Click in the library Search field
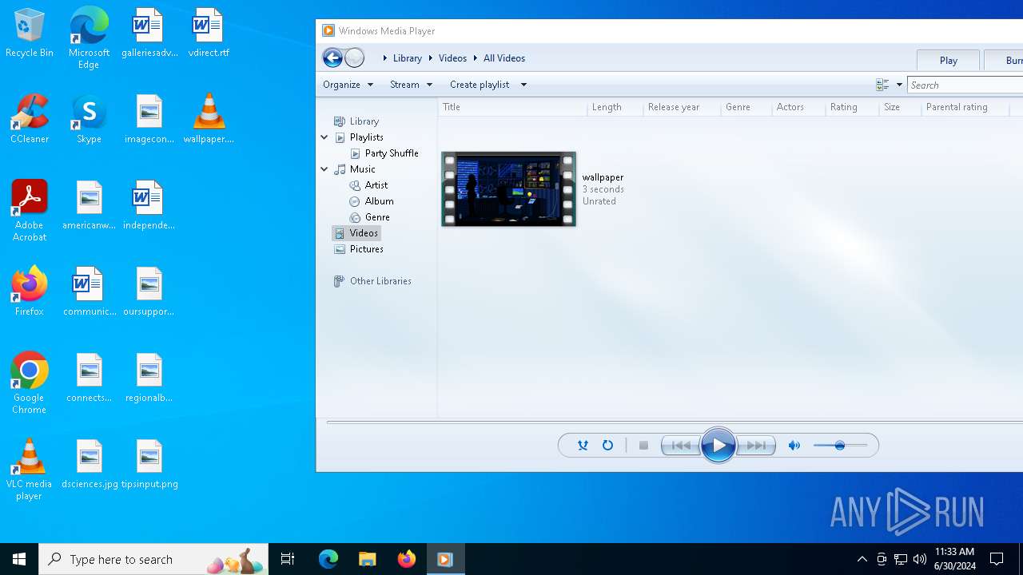Viewport: 1023px width, 575px height. 965,85
